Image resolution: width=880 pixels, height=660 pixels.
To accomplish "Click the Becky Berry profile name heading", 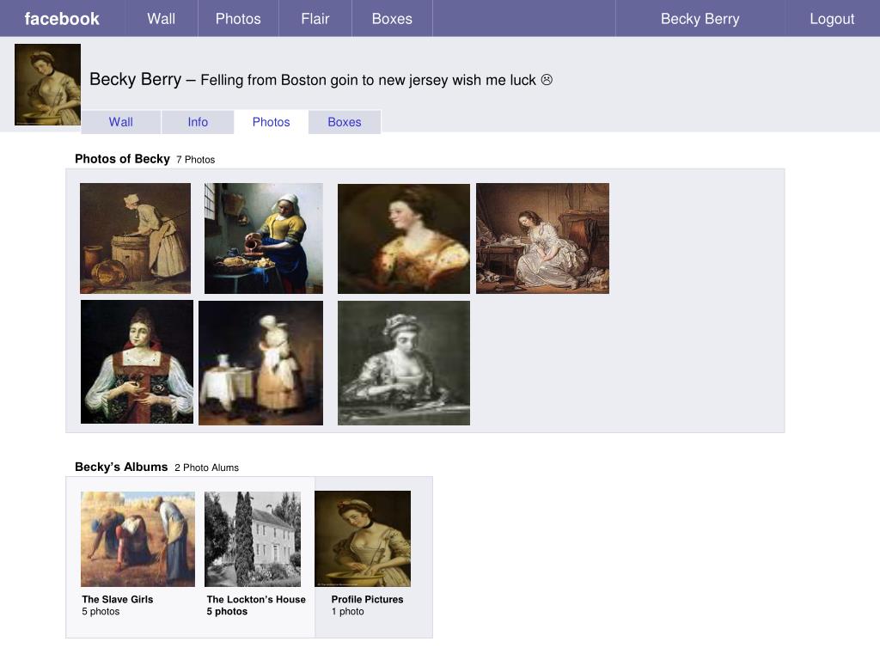I will pyautogui.click(x=135, y=79).
